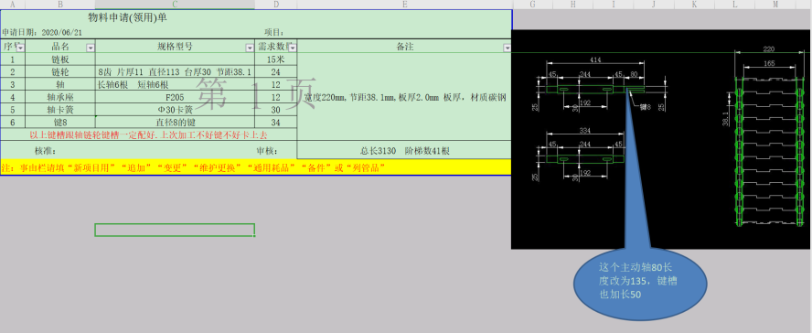Select the 链板 item cell
The image size is (812, 333).
click(60, 59)
